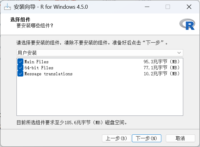Image resolution: width=200 pixels, height=147 pixels.
Task: Select the Message translations list entry
Action: [x=49, y=74]
